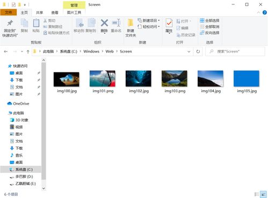Open 3D Objects in navigation pane

pyautogui.click(x=19, y=120)
